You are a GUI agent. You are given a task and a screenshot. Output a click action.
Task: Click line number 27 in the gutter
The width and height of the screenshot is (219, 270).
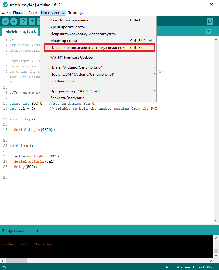pyautogui.click(x=5, y=177)
